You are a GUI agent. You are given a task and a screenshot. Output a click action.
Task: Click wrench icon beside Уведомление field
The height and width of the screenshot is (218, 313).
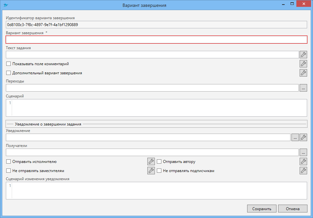[303, 138]
